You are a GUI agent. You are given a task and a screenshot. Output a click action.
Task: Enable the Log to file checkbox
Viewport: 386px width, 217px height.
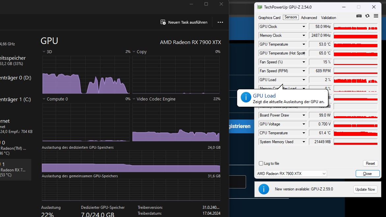pyautogui.click(x=261, y=163)
